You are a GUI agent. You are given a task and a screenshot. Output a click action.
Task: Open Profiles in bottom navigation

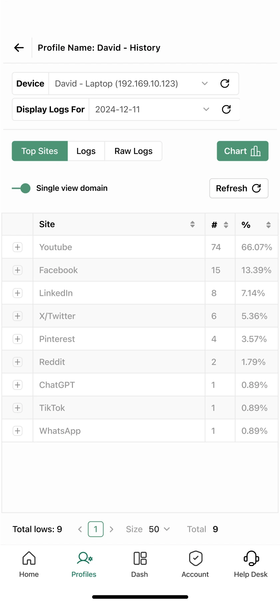pyautogui.click(x=84, y=564)
